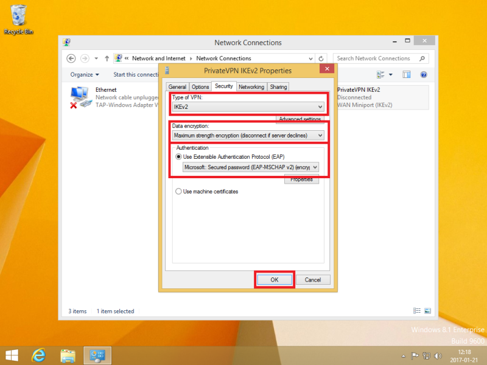Select Use machine certificates radio button
The image size is (487, 365).
(x=178, y=192)
